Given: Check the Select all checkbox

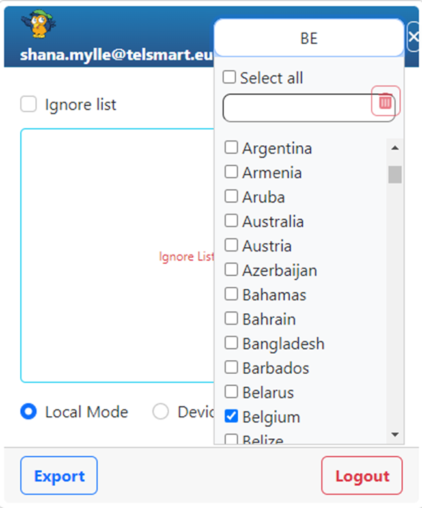Looking at the screenshot, I should click(230, 78).
